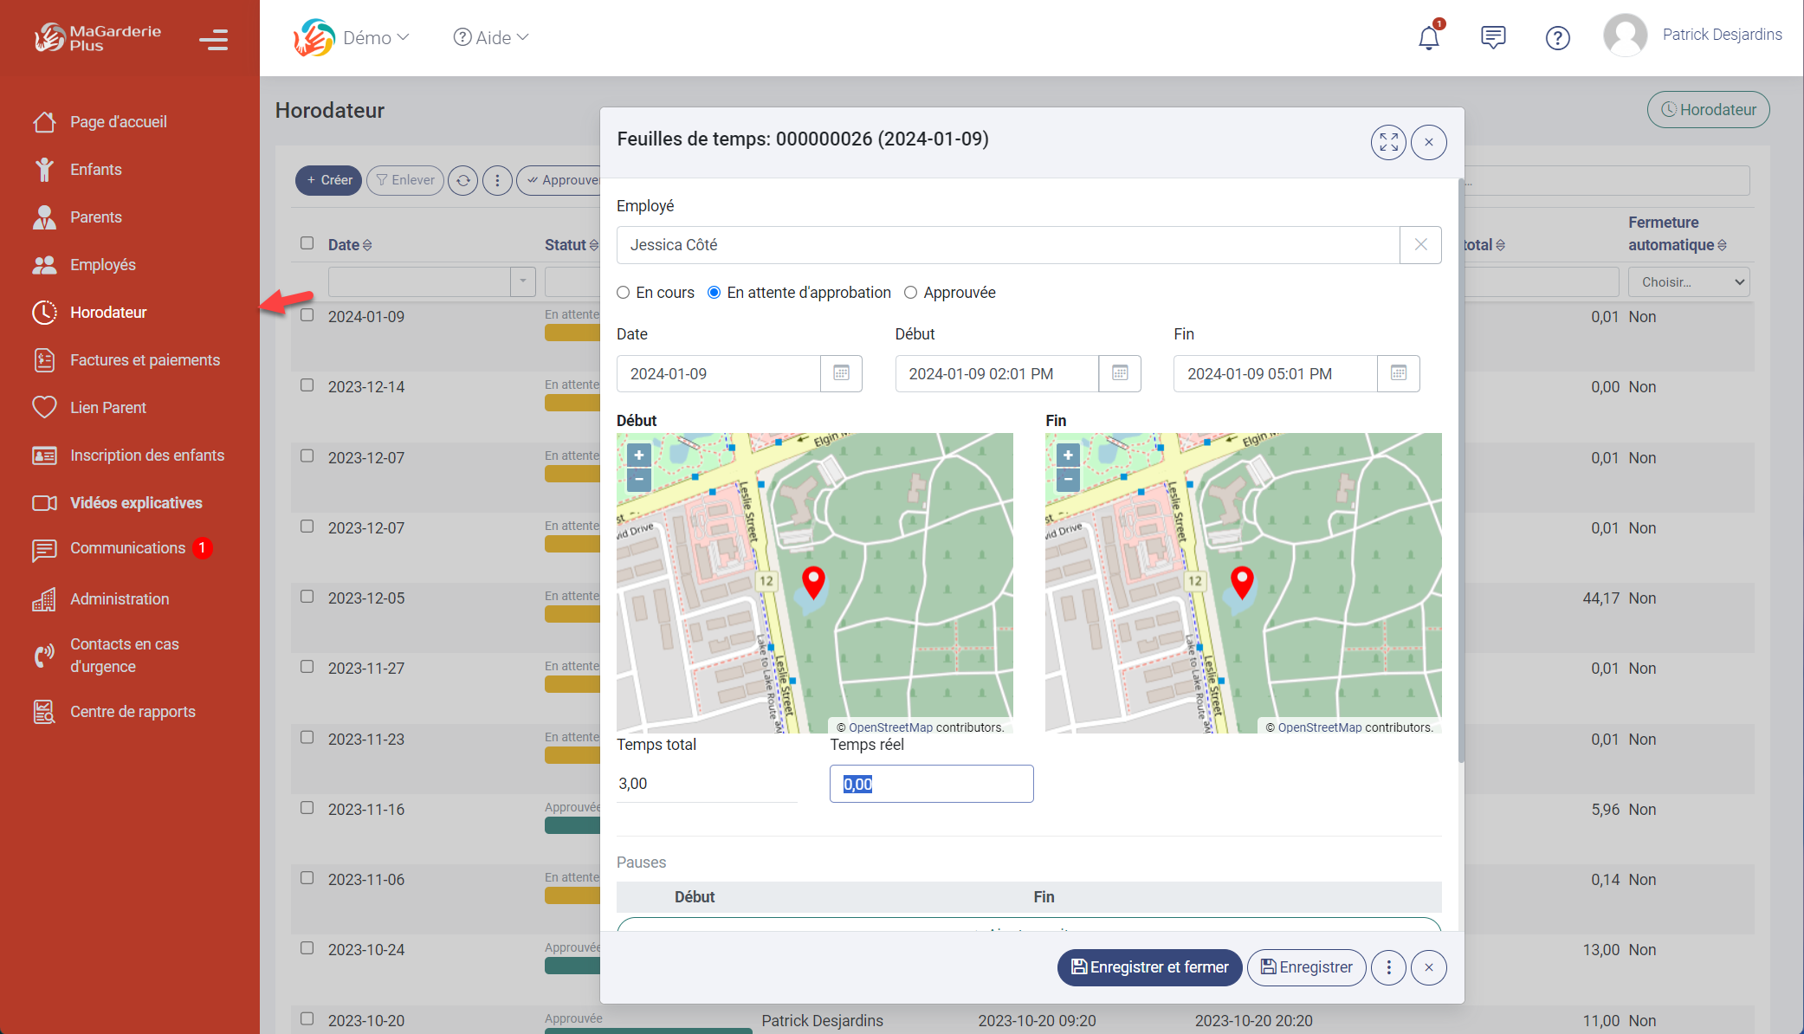Open the toolbar three-dot options icon
1804x1034 pixels.
[x=497, y=180]
